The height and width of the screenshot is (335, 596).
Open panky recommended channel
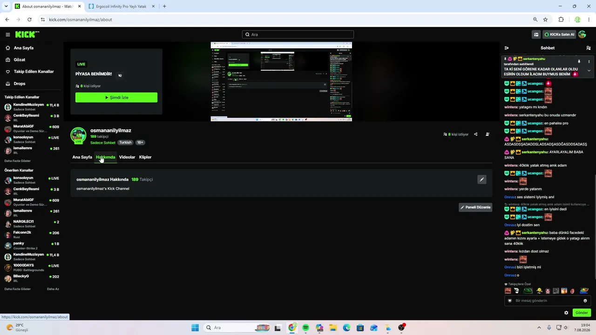pos(32,246)
